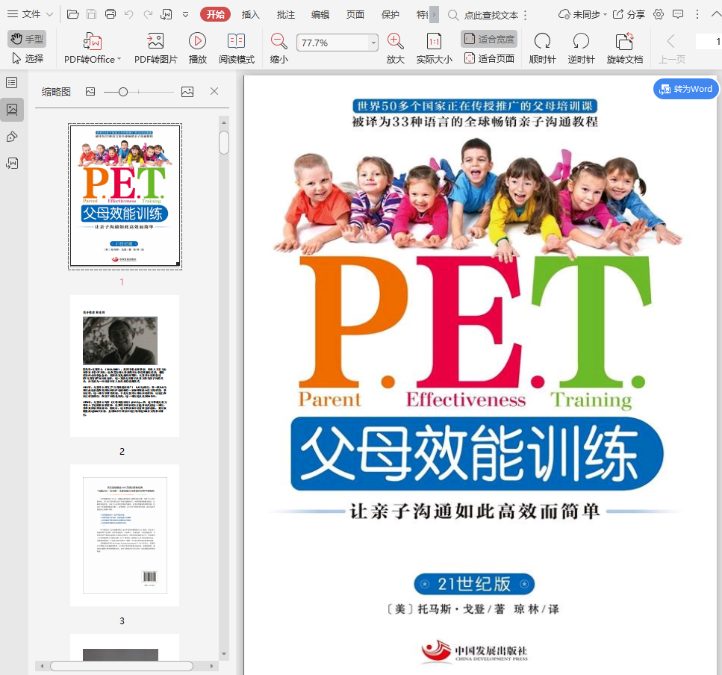
Task: Click the save disk icon
Action: coord(92,14)
